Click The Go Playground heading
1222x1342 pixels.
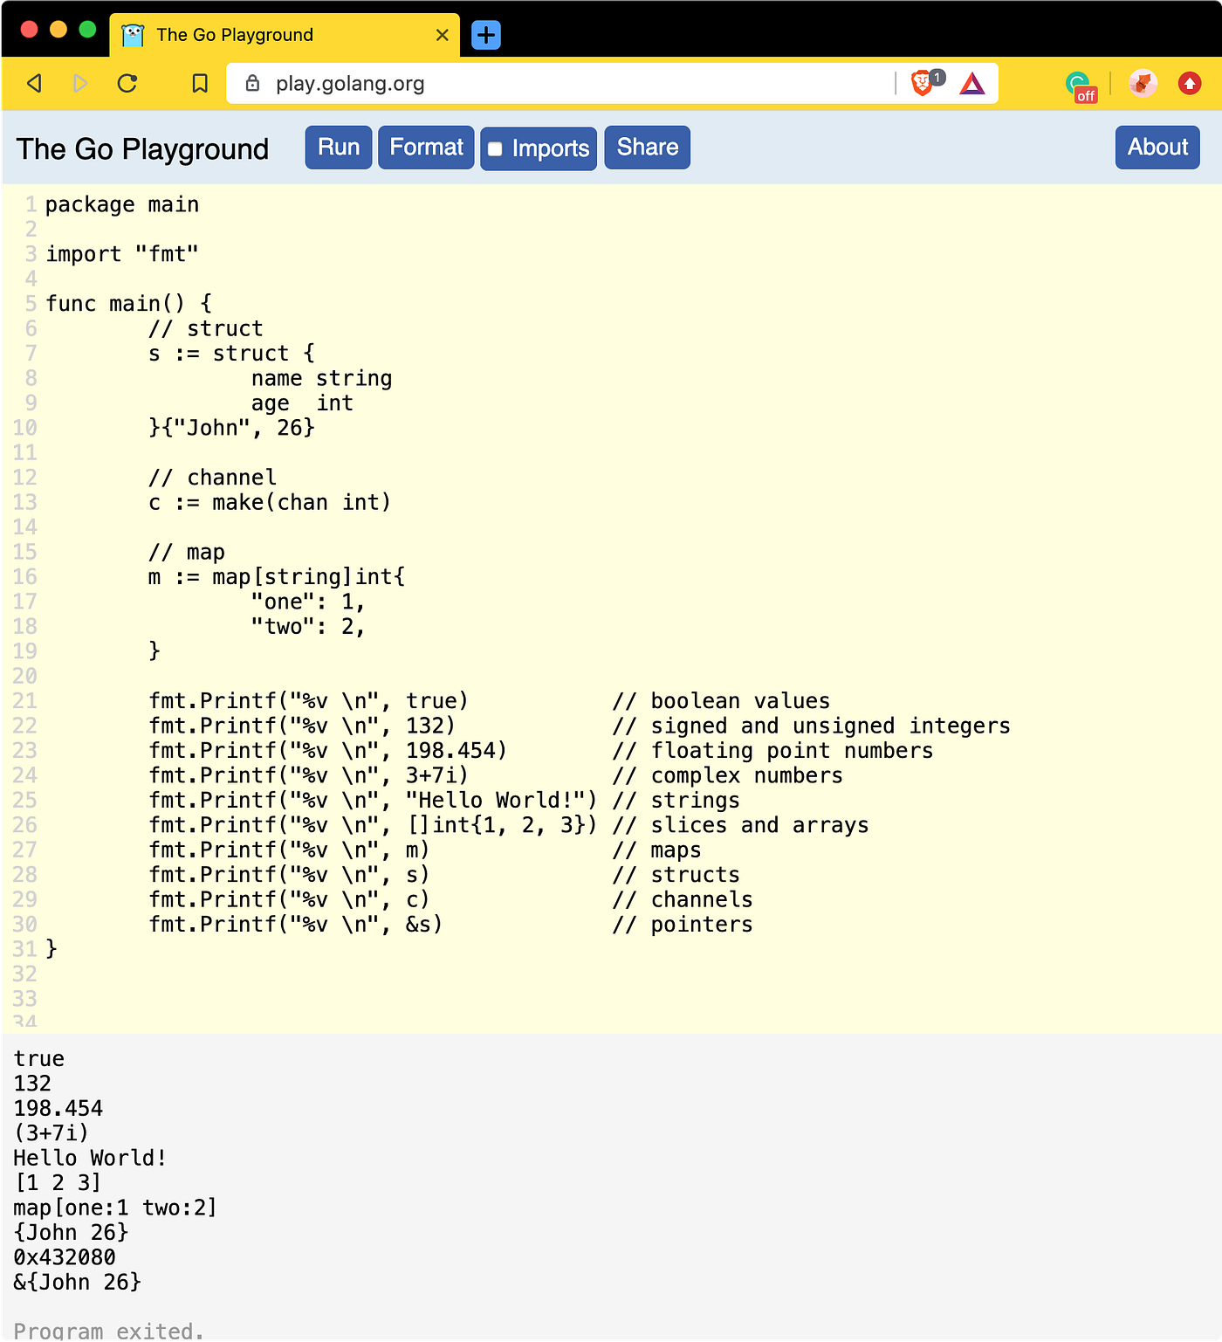click(142, 149)
